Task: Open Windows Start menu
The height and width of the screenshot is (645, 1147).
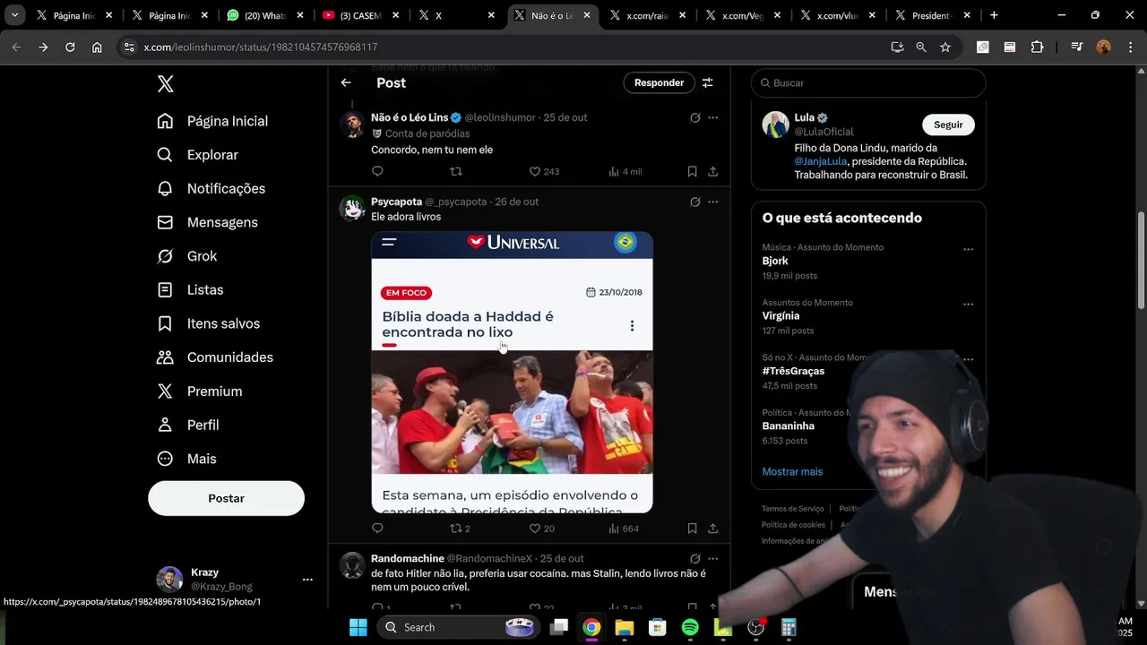Action: [x=358, y=627]
